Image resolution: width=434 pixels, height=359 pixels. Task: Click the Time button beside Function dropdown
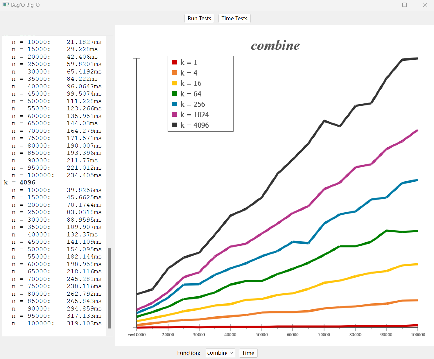(x=248, y=353)
